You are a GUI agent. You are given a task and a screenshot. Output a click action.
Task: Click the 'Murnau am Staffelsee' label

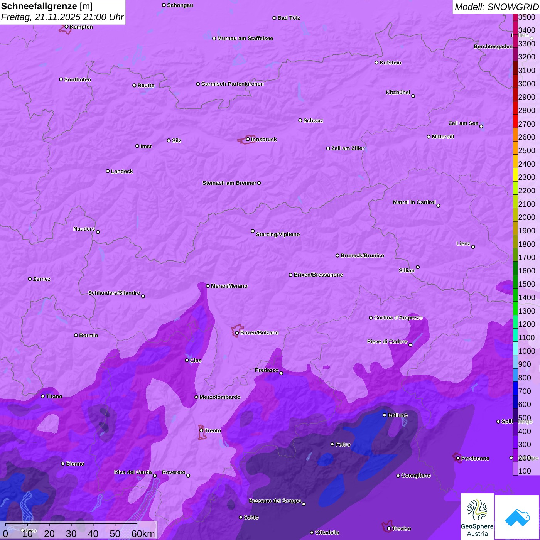(245, 38)
